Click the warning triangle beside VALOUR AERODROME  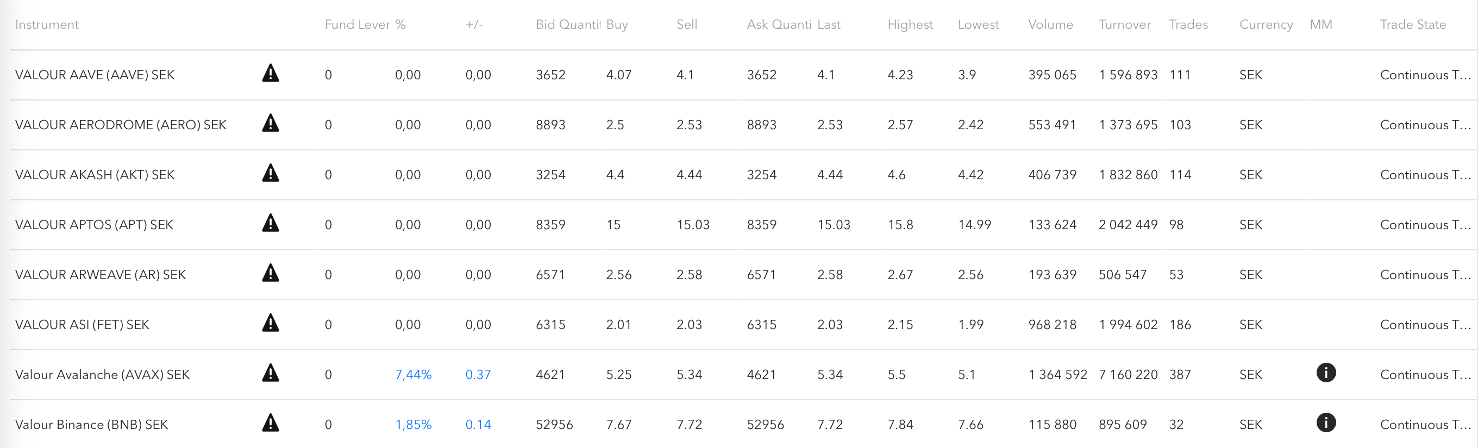pos(270,124)
